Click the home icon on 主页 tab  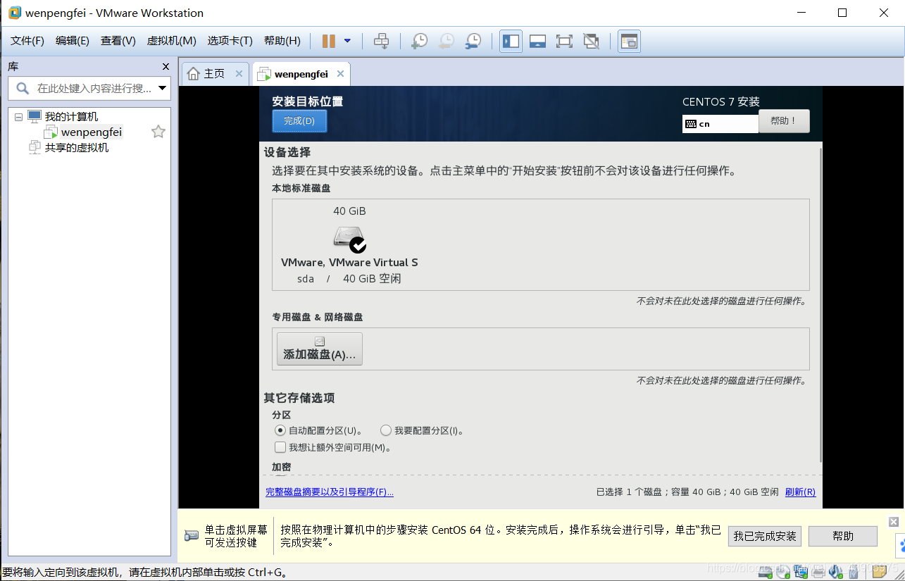click(194, 74)
